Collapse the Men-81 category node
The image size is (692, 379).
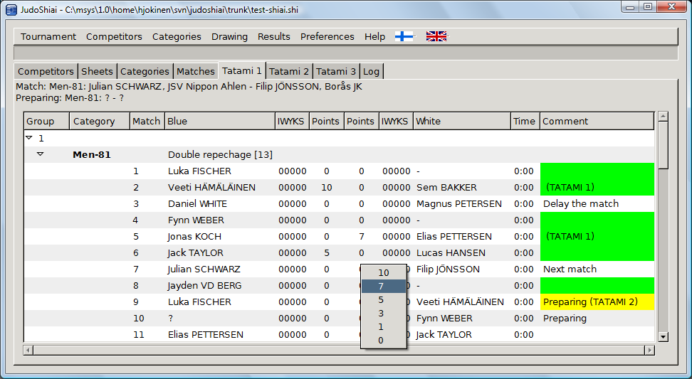41,154
